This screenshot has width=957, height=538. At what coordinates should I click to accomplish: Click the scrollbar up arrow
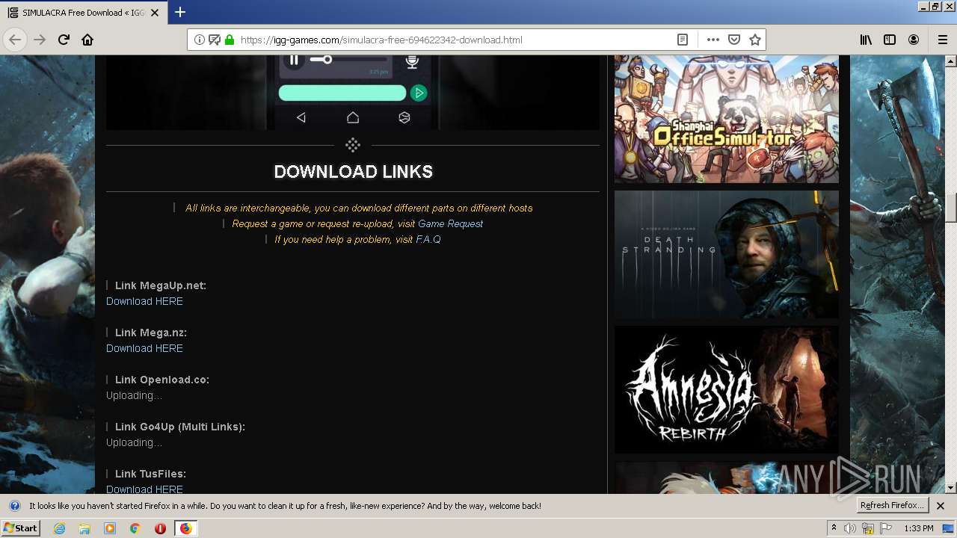951,61
